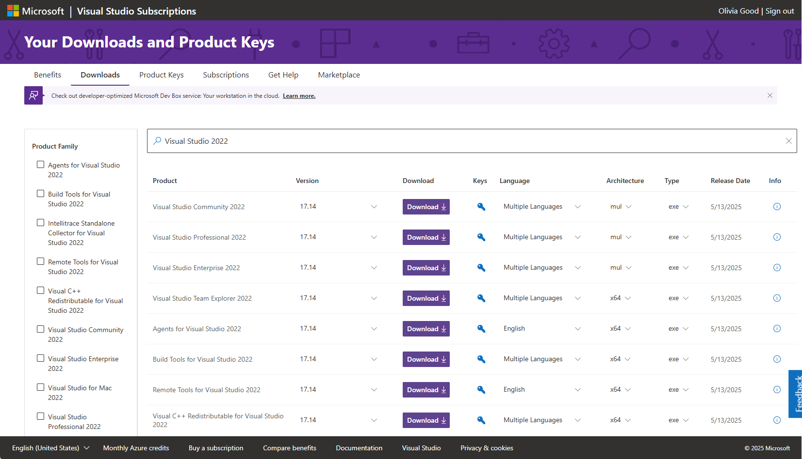The width and height of the screenshot is (802, 459).
Task: Open keys for Remote Tools for Visual Studio 2022 row
Action: click(481, 390)
